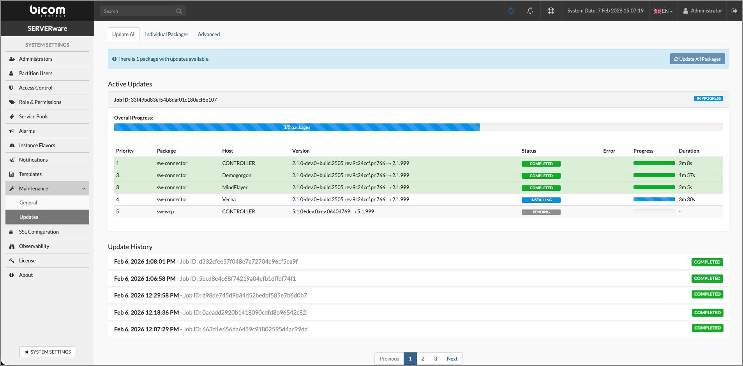Click the SERVERware product title
Screen dimensions: 743x366
[x=48, y=28]
